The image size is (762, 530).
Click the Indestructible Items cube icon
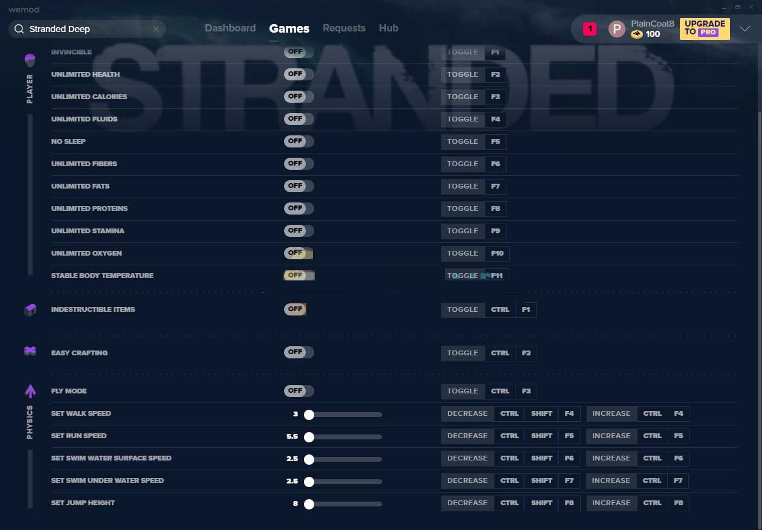point(30,310)
